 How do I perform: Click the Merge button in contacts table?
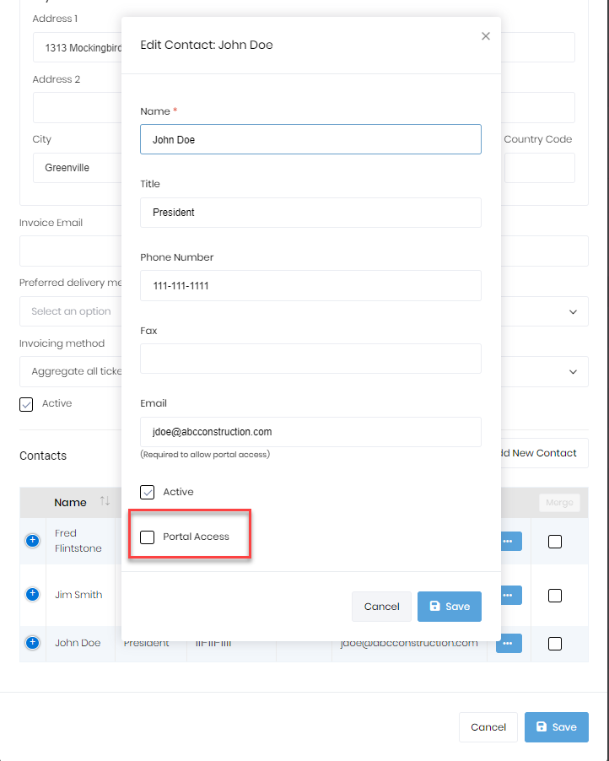tap(559, 502)
